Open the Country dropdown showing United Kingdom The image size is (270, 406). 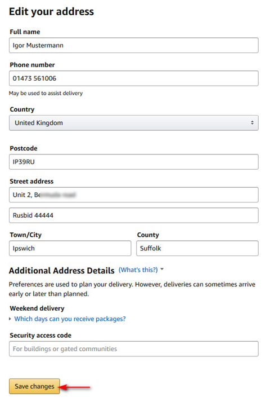click(133, 123)
